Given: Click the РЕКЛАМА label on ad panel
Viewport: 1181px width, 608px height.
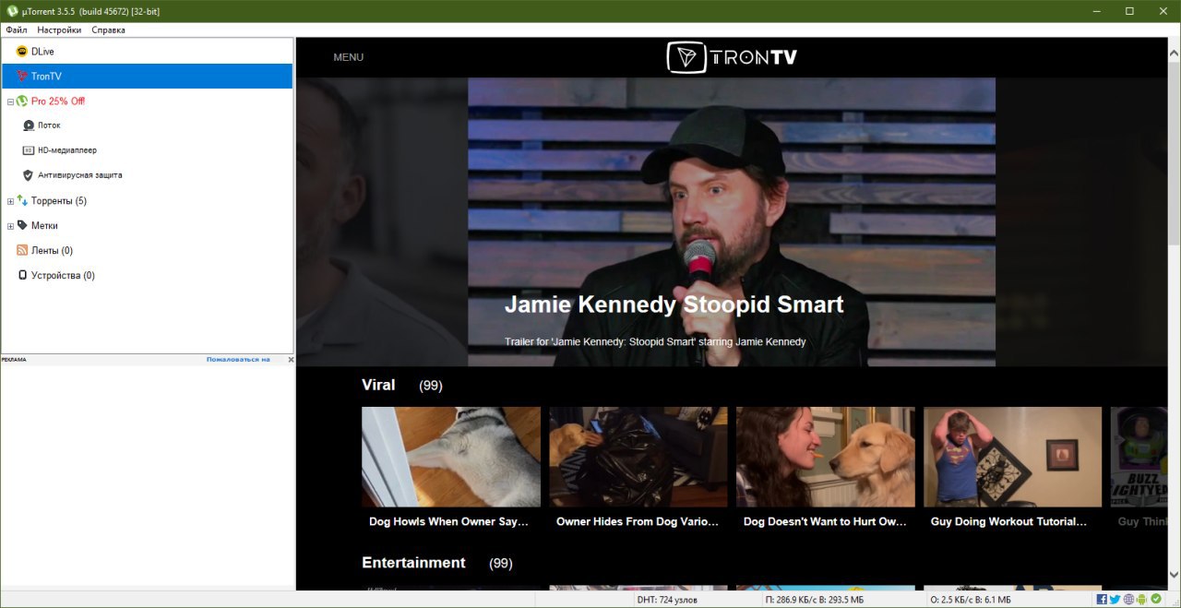Looking at the screenshot, I should click(x=14, y=360).
